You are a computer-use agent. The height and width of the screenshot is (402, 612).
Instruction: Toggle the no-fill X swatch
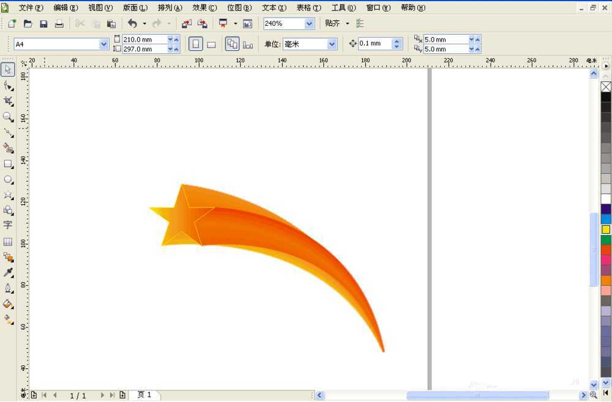[606, 87]
